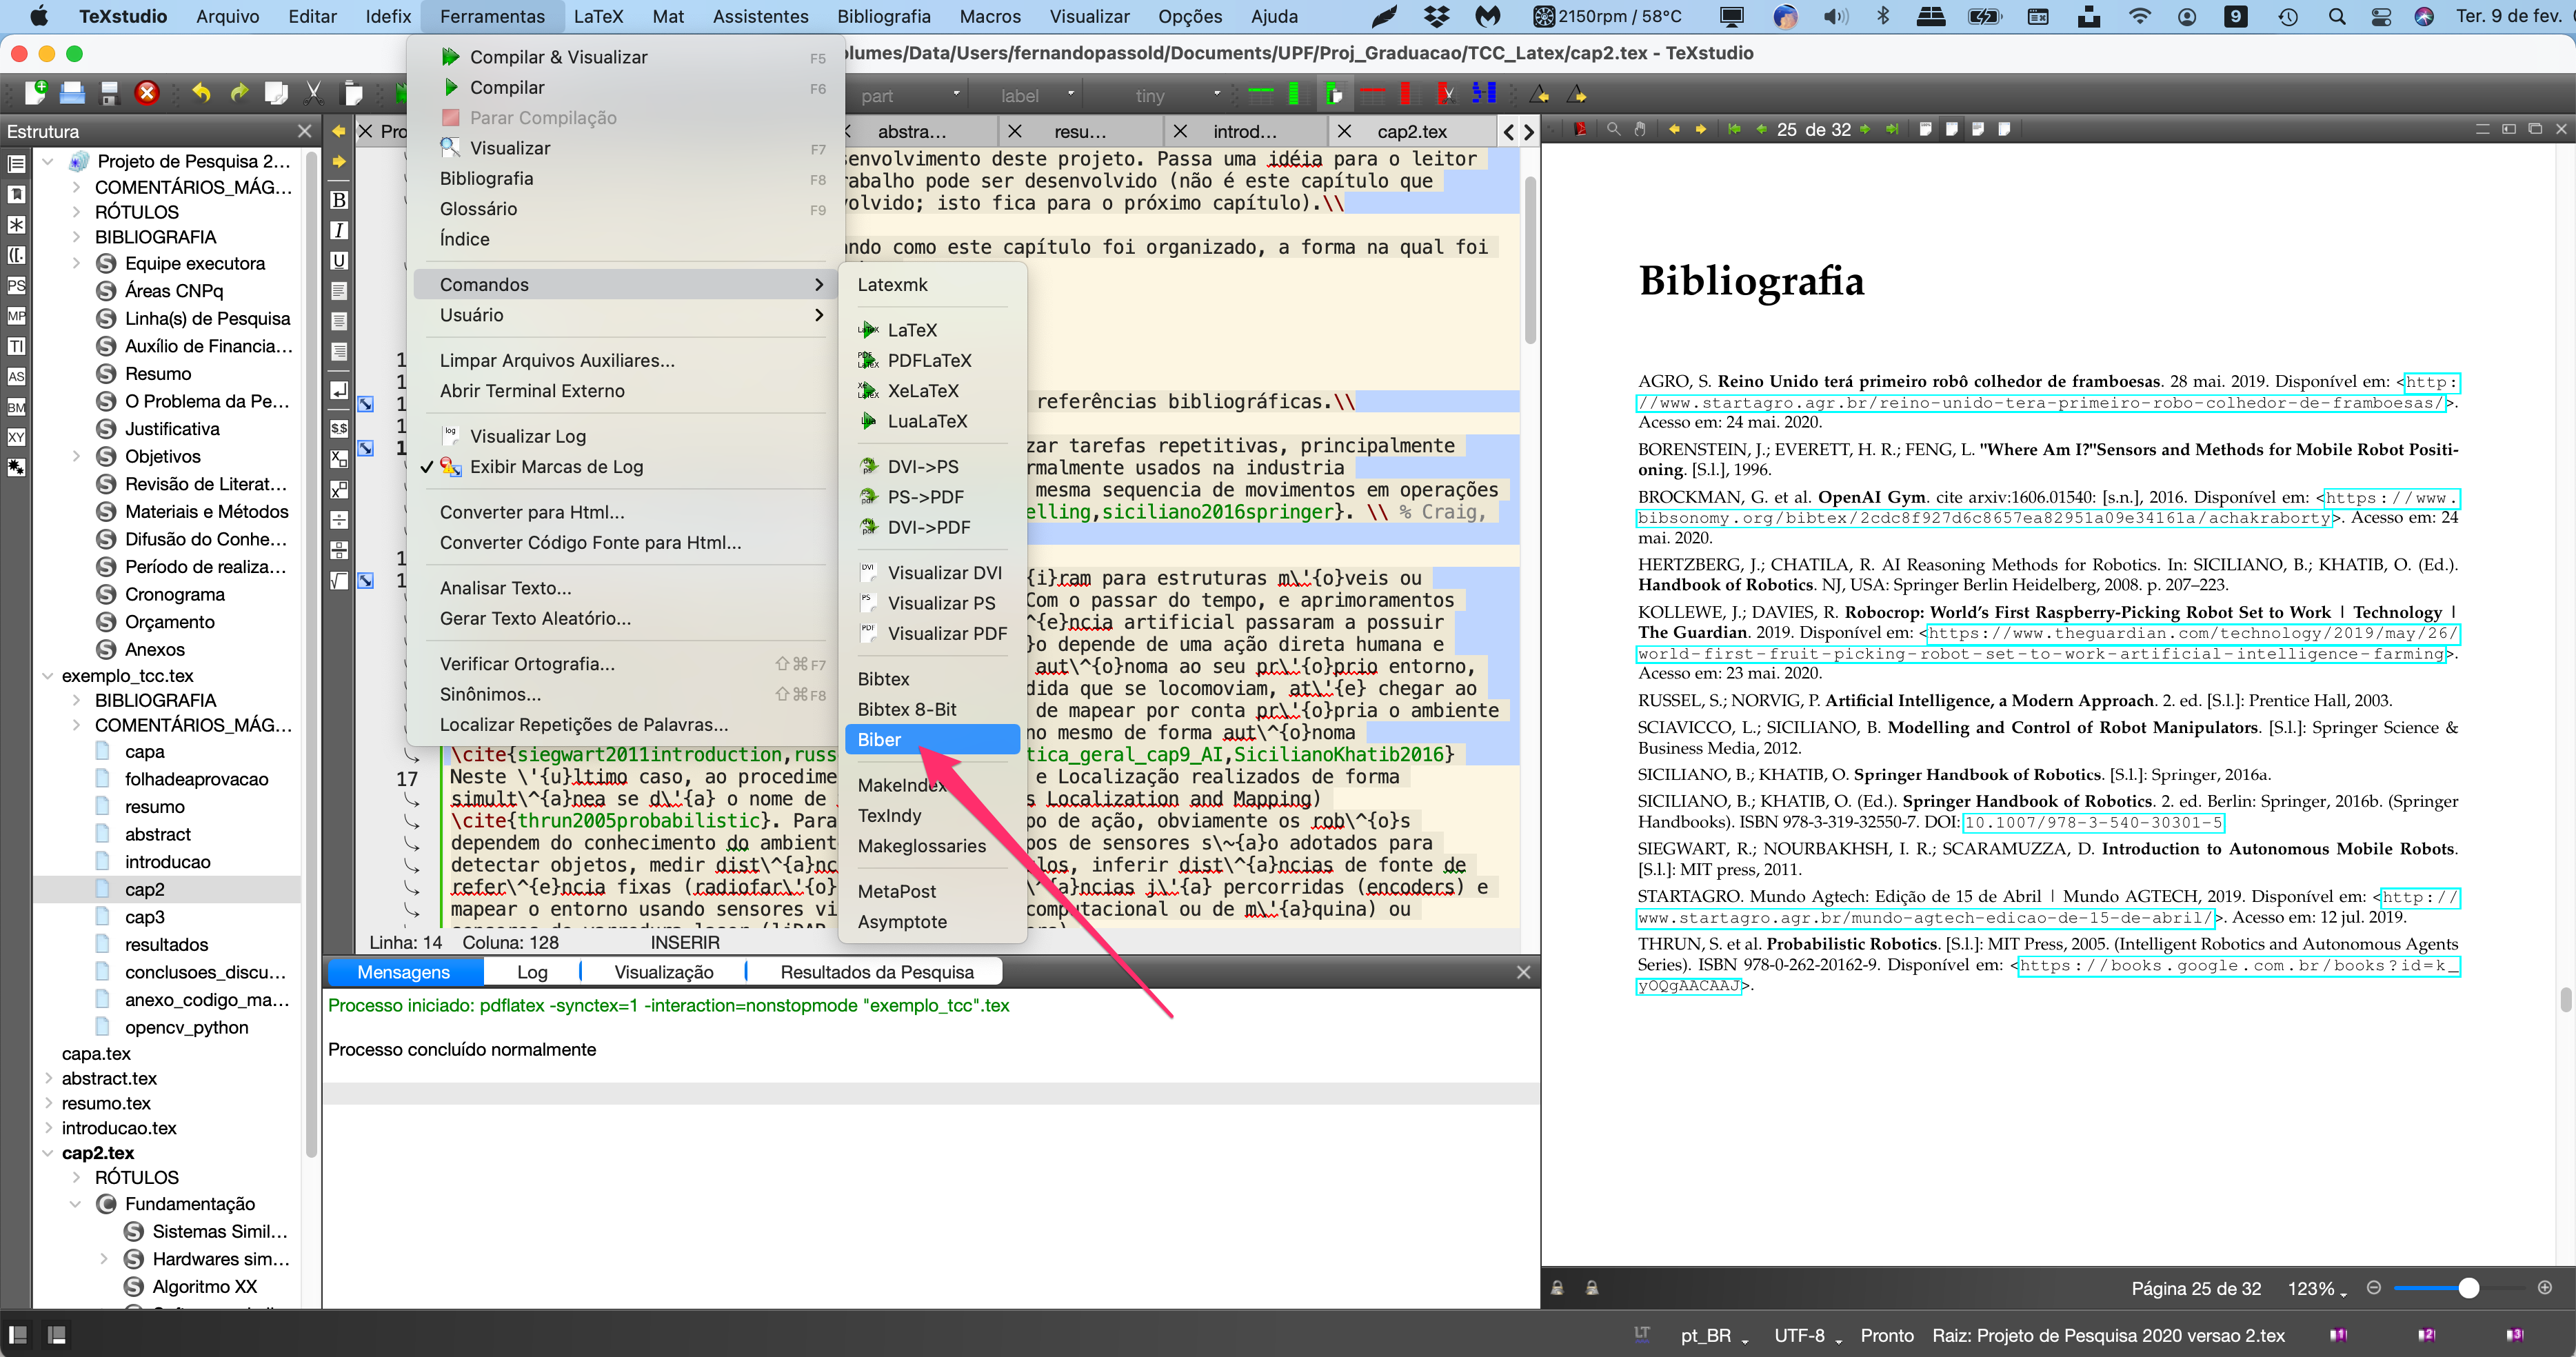Expand the Objetivos tree node
The height and width of the screenshot is (1357, 2576).
(x=77, y=456)
